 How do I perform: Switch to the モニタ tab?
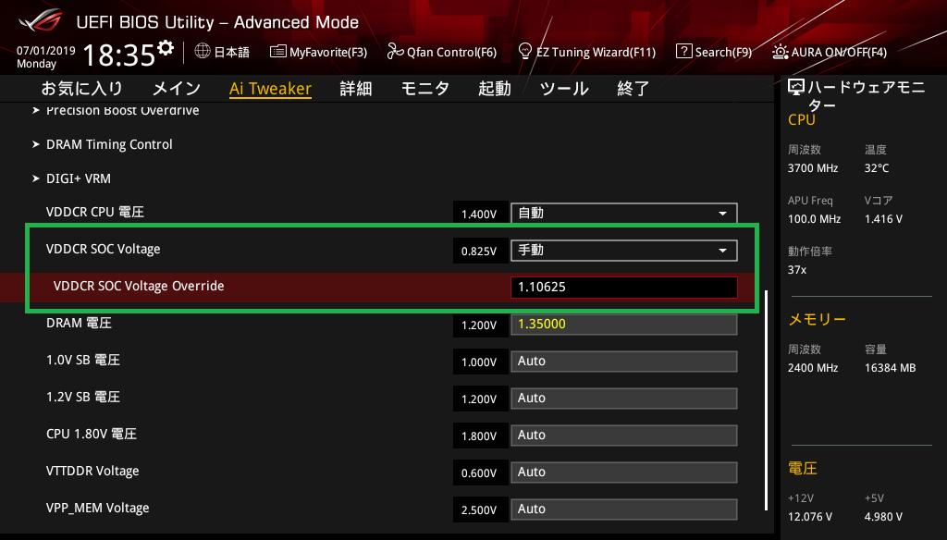tap(425, 89)
